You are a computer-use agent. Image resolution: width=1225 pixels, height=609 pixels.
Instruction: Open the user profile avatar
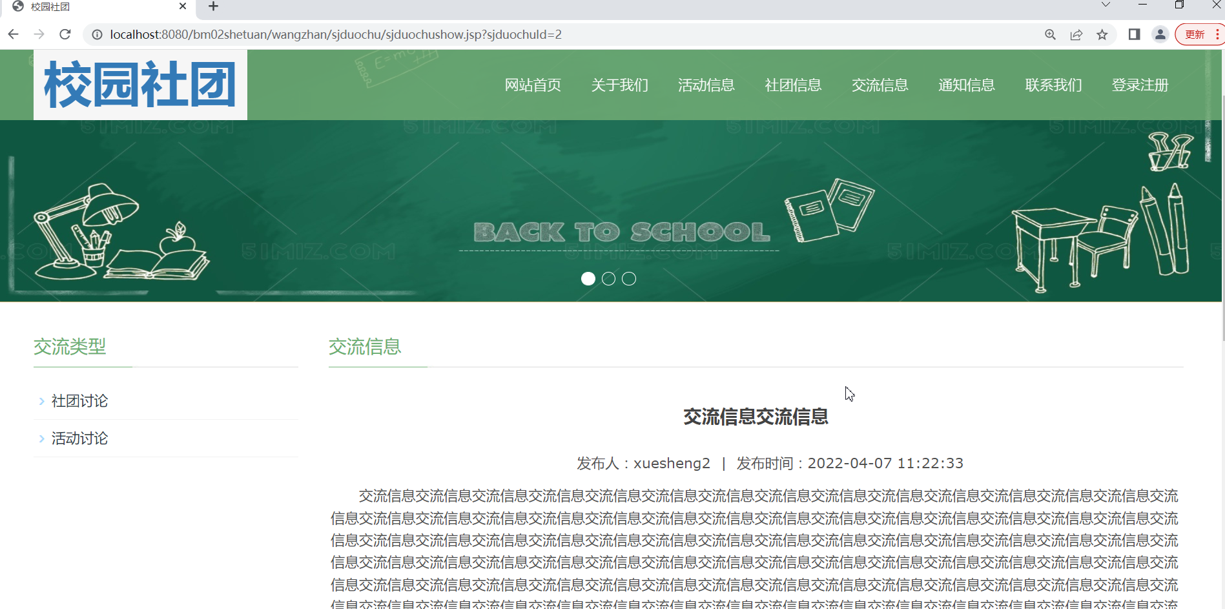(1160, 35)
